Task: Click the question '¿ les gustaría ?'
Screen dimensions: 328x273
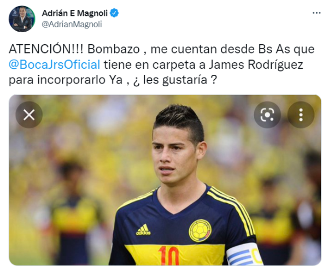Action: click(175, 80)
